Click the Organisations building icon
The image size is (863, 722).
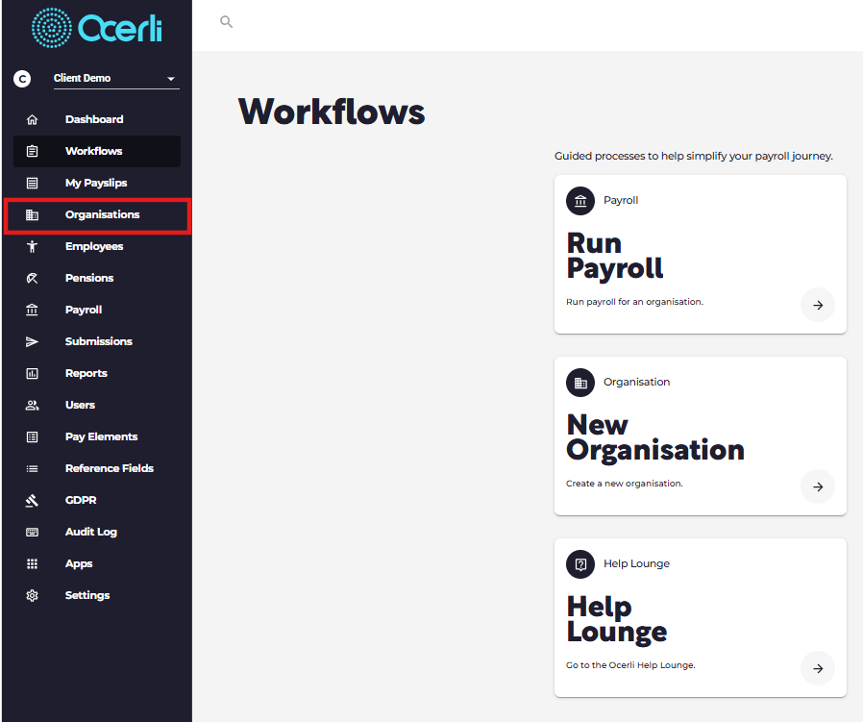point(33,214)
